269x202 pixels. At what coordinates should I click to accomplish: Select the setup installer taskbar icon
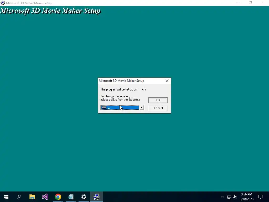pyautogui.click(x=97, y=197)
